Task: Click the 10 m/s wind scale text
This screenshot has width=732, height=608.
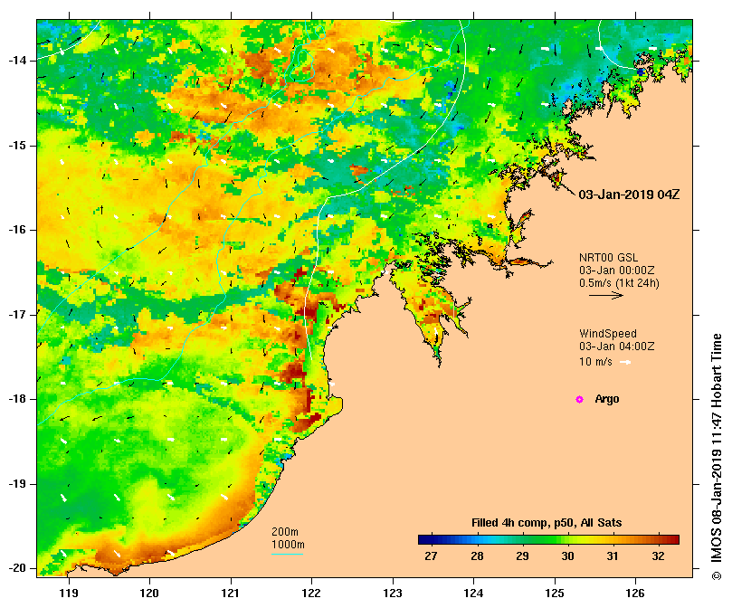Action: pyautogui.click(x=595, y=362)
